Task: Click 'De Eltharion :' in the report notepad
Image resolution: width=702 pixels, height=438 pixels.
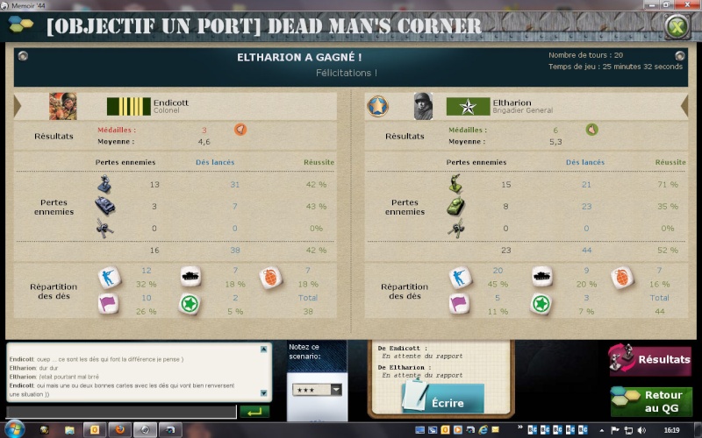Action: pyautogui.click(x=405, y=367)
